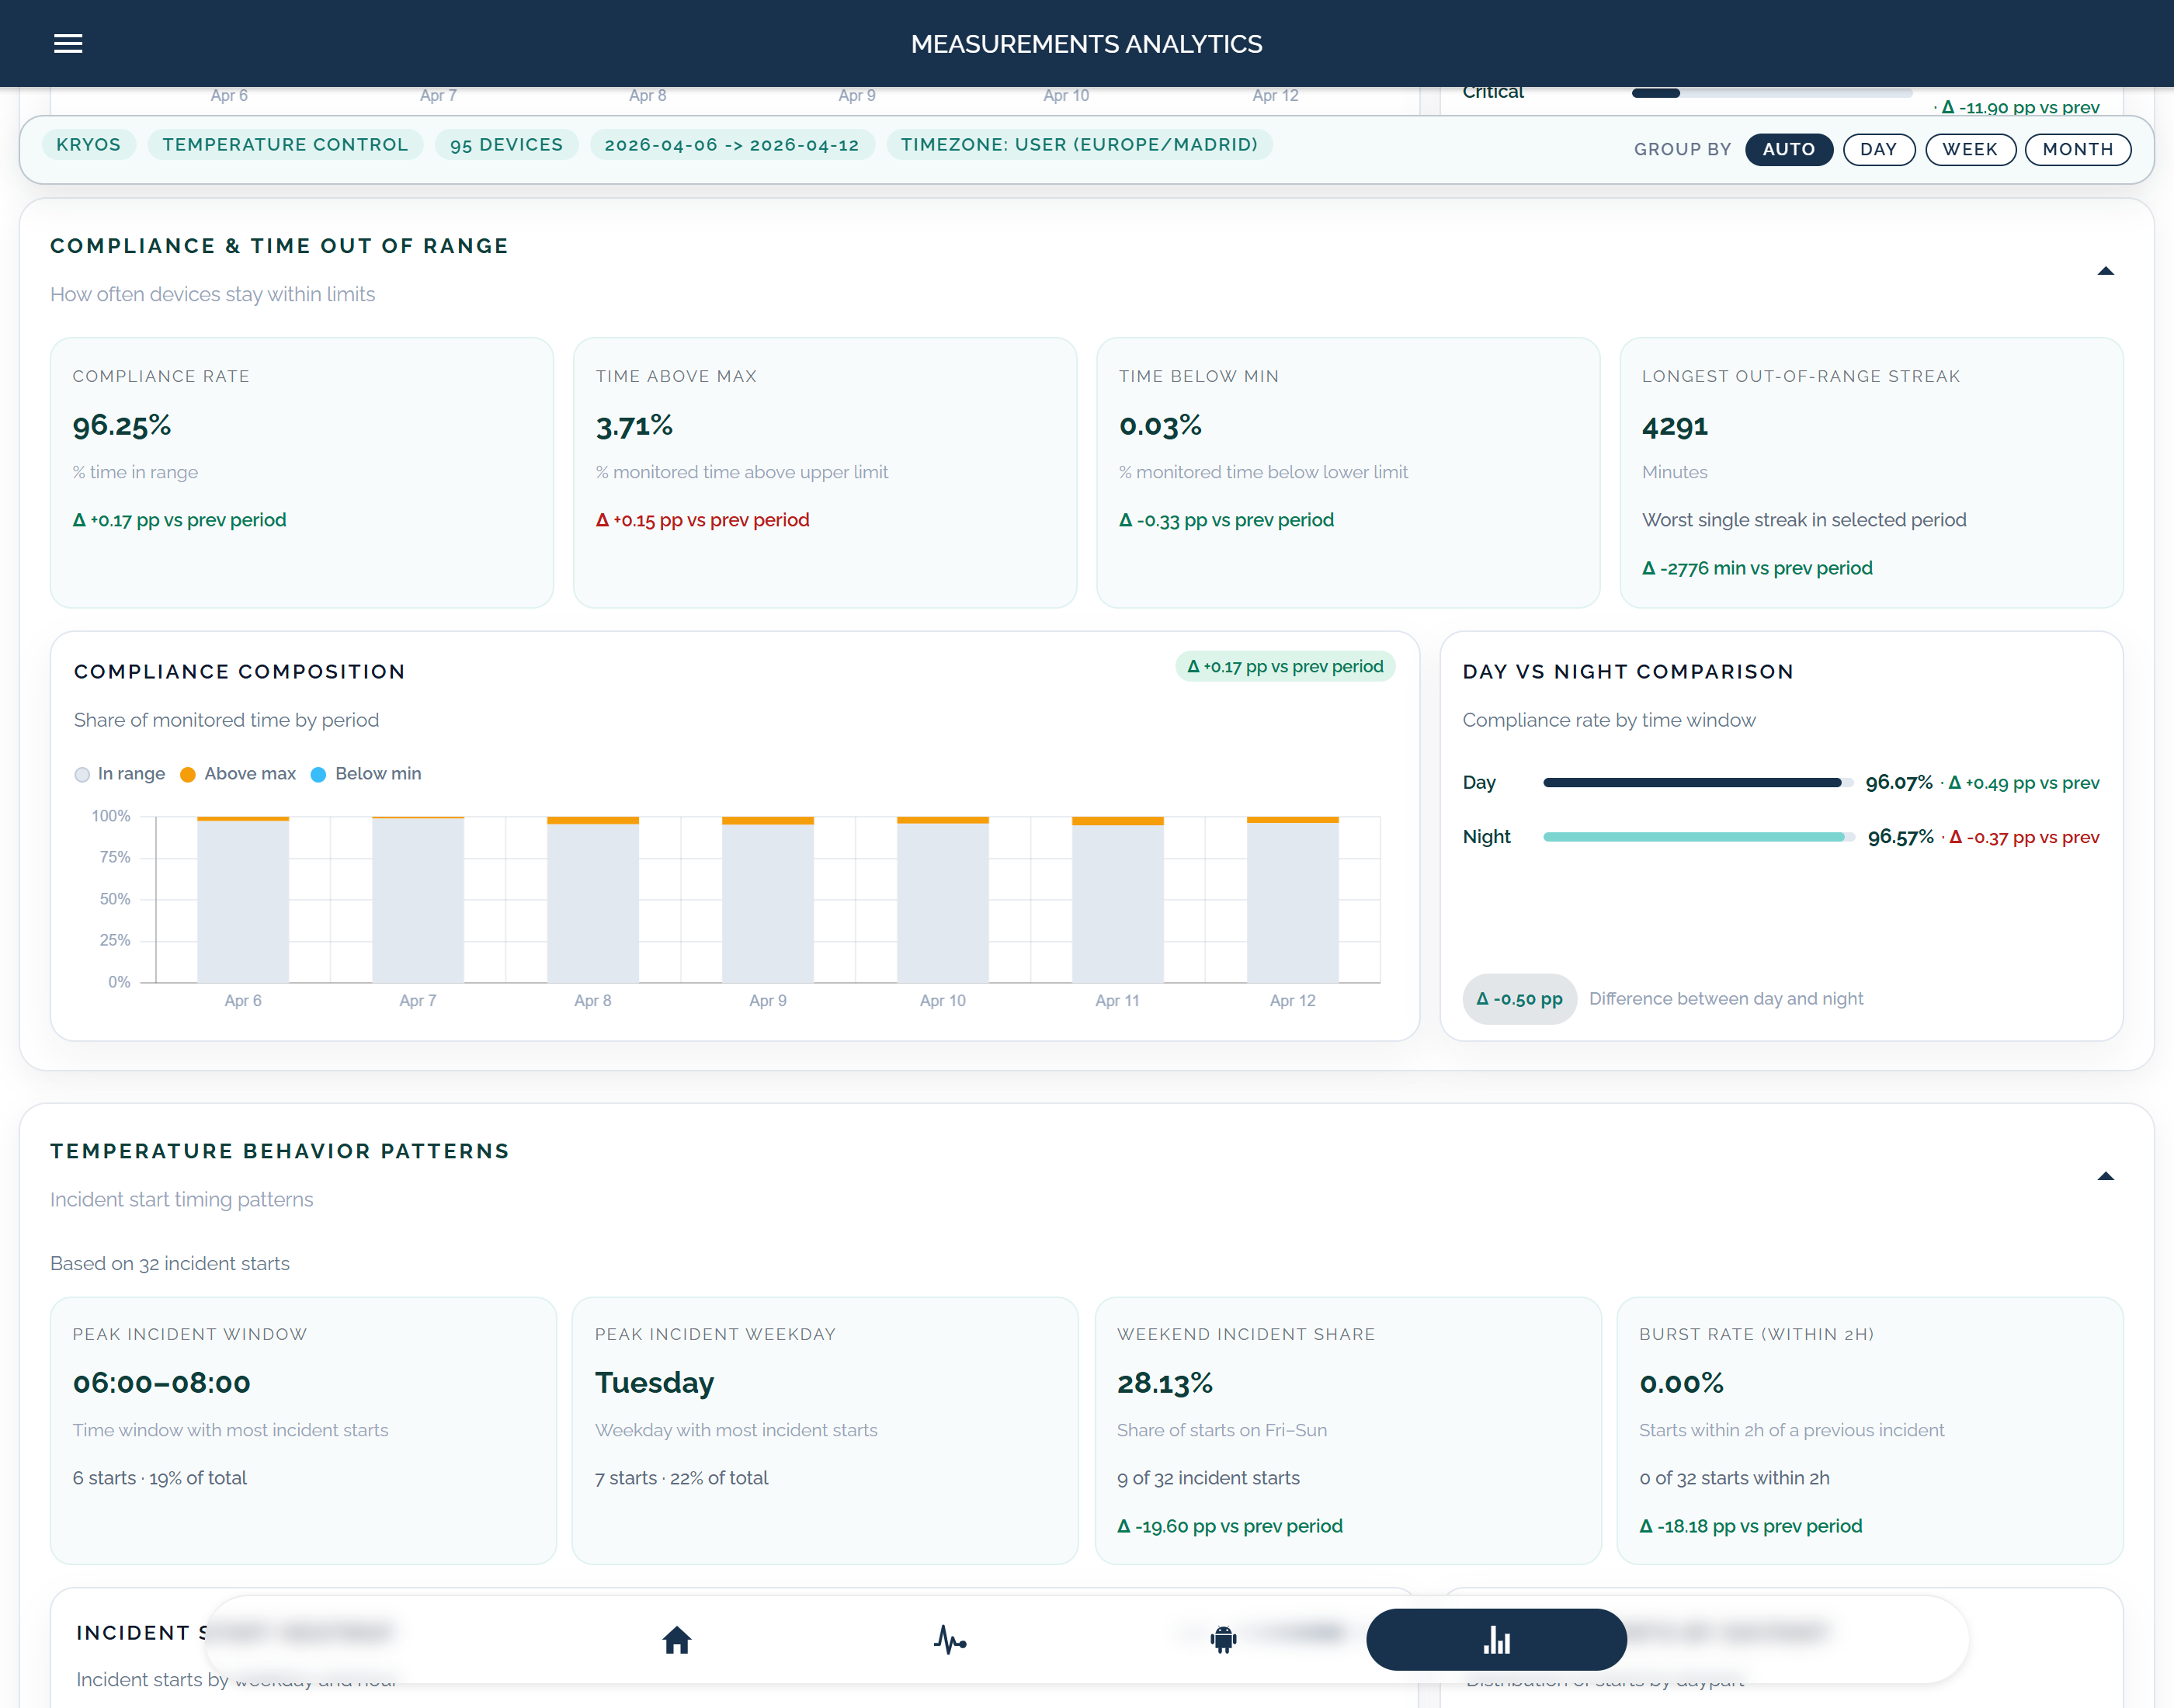Switch grouping to WEEK
Viewport: 2174px width, 1708px height.
pyautogui.click(x=1970, y=149)
